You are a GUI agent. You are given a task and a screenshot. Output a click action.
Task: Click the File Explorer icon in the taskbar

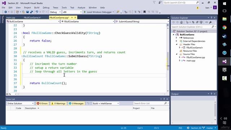coord(225,19)
